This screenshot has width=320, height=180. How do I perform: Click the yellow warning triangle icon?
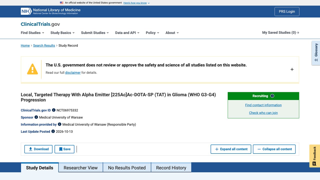click(32, 69)
